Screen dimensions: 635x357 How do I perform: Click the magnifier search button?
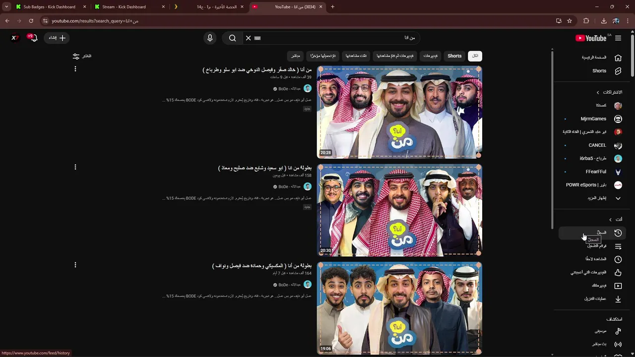[x=232, y=38]
